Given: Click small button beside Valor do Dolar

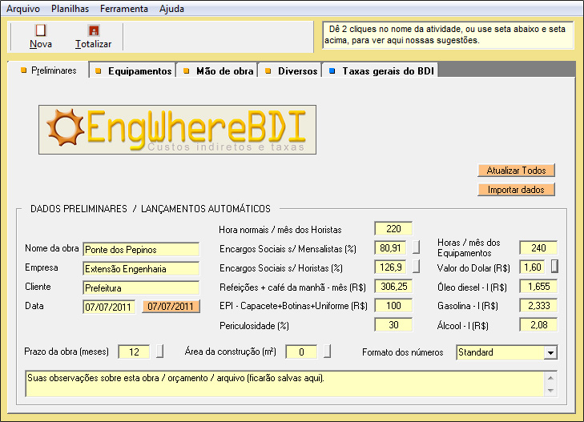Looking at the screenshot, I should 554,266.
